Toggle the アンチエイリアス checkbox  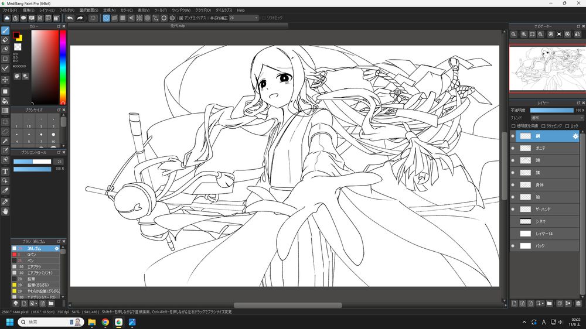click(181, 18)
